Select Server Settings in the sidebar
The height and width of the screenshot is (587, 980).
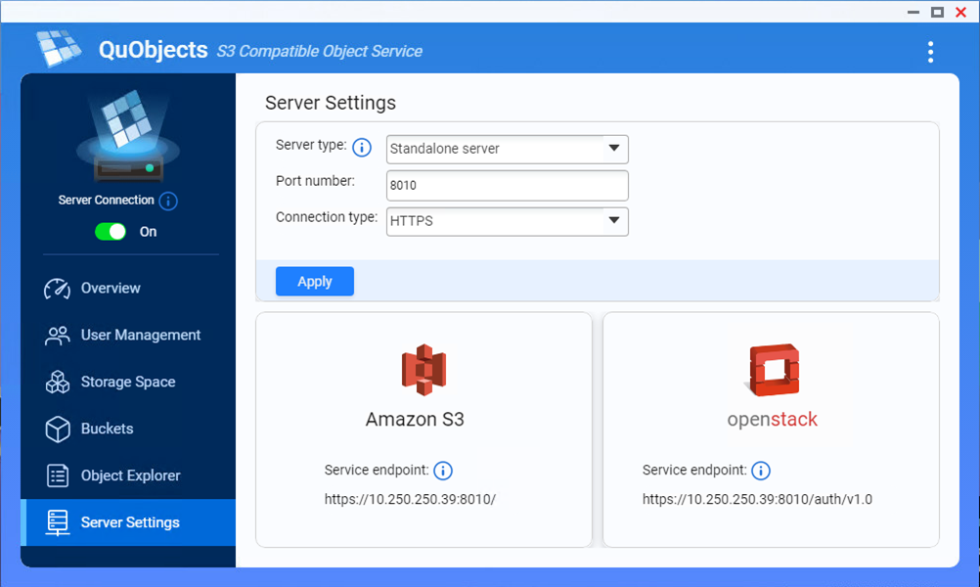[x=128, y=522]
